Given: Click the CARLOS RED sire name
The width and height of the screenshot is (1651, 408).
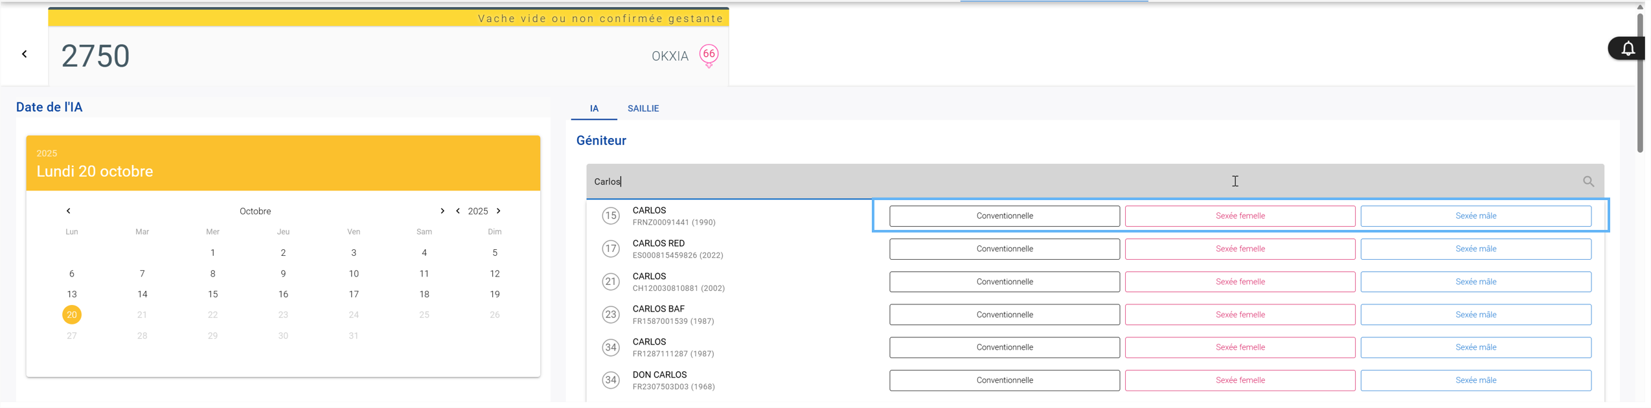Looking at the screenshot, I should click(659, 244).
